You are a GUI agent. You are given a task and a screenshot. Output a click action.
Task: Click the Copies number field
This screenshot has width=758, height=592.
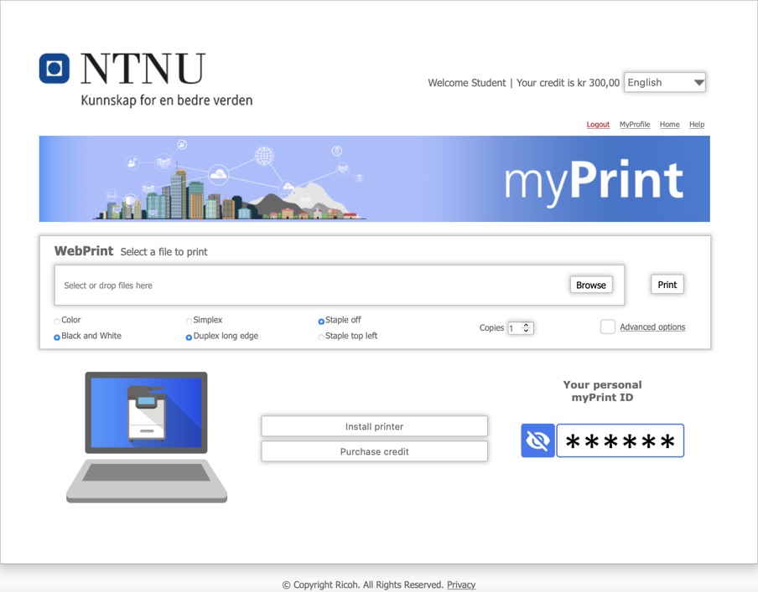click(x=520, y=328)
